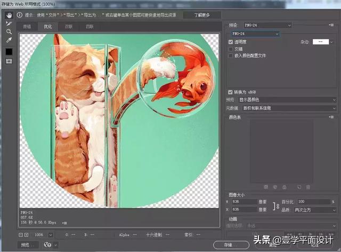Switch to the 优化 tab
This screenshot has height=252, width=341.
48,27
